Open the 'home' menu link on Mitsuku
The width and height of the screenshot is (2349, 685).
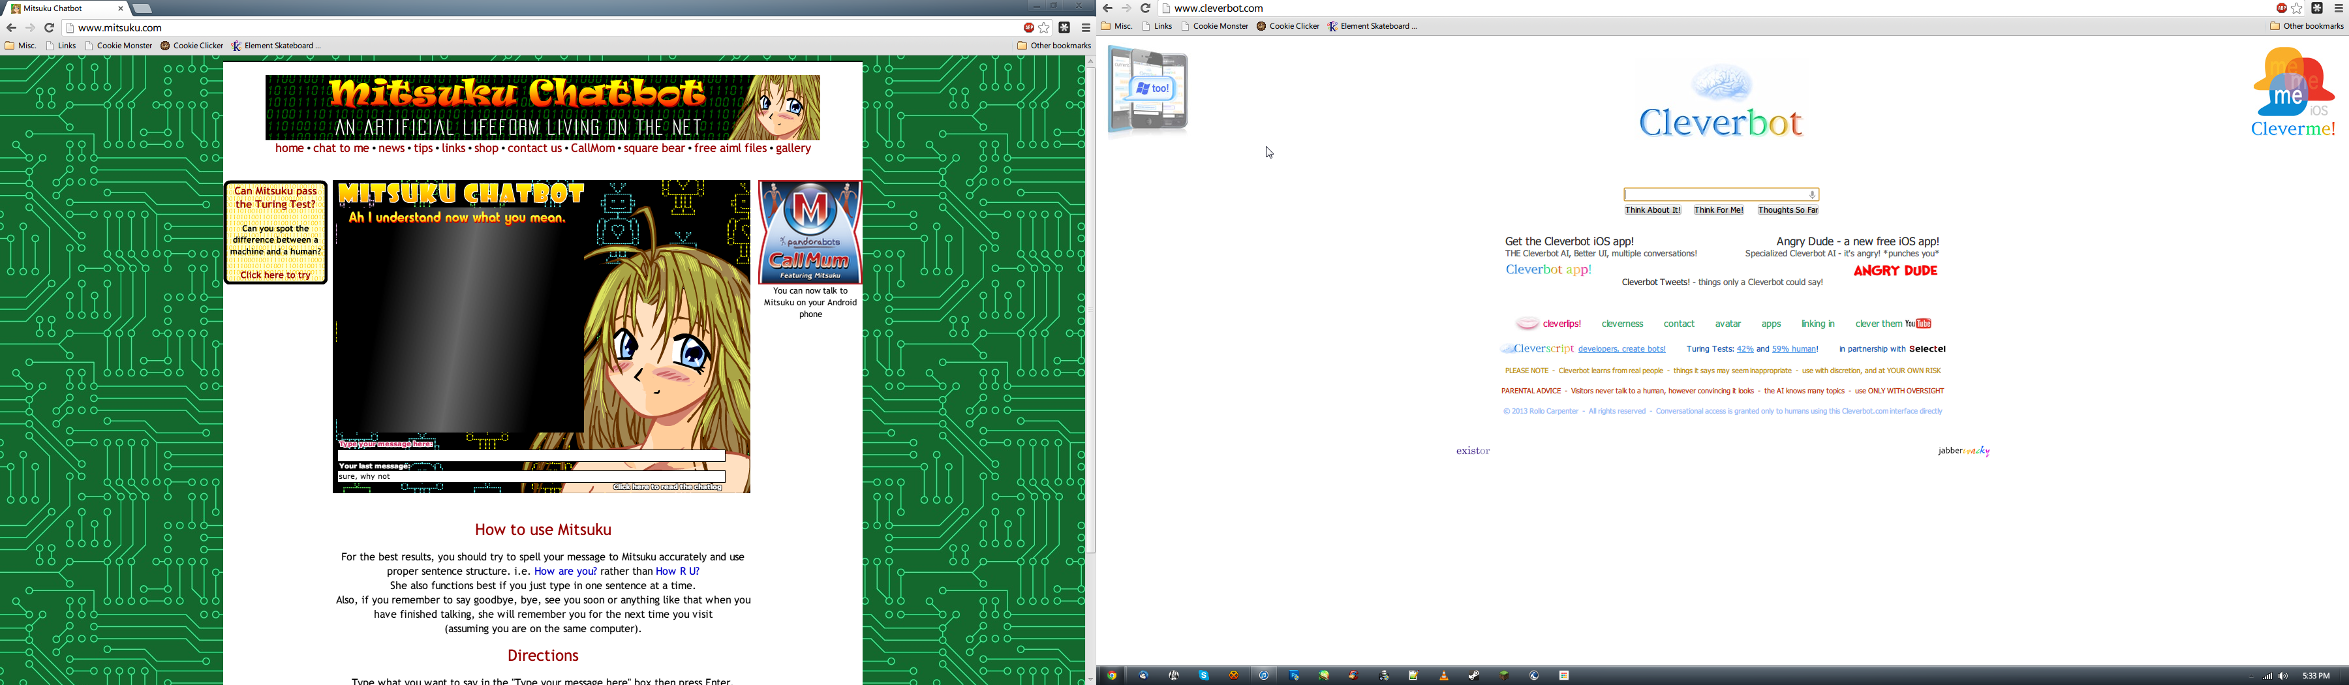click(289, 149)
